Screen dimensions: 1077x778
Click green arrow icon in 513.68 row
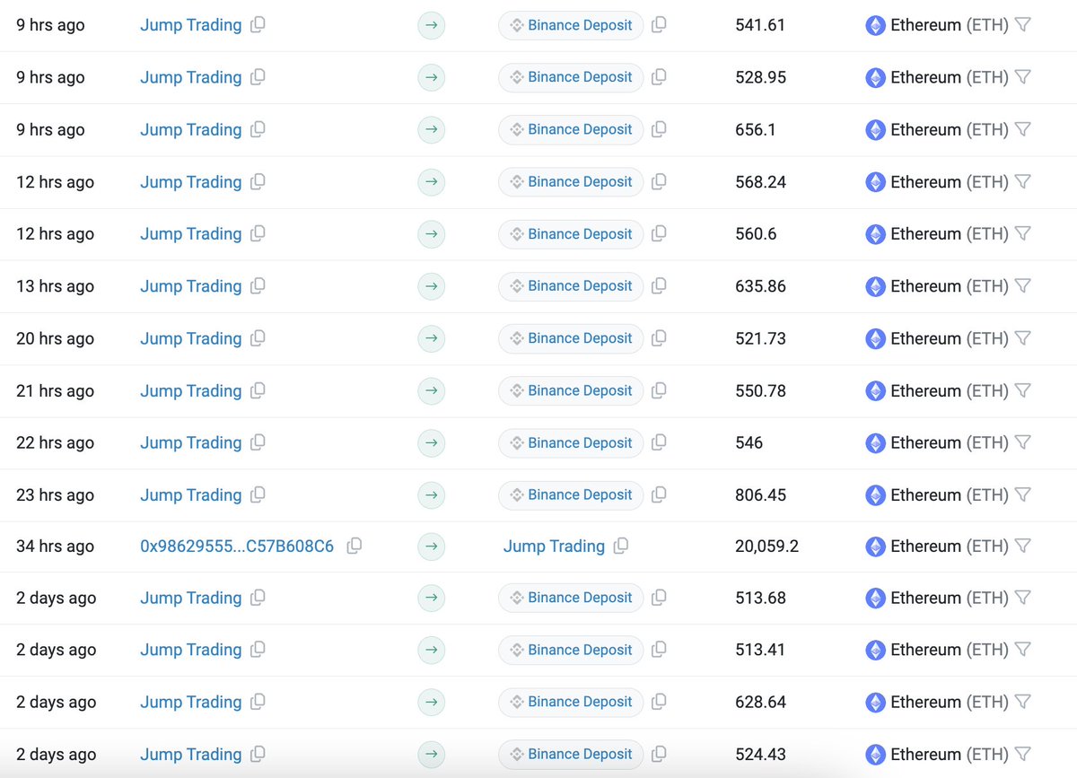(x=432, y=598)
